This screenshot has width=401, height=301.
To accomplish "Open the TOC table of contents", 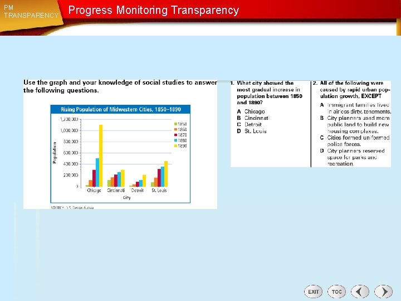I will [336, 292].
